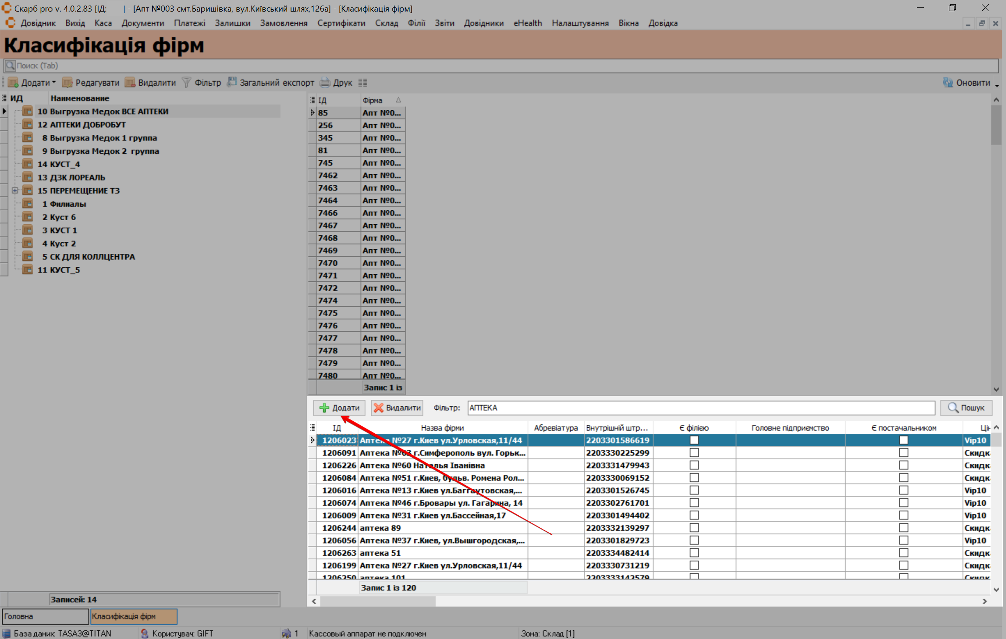Viewport: 1006px width, 639px height.
Task: Toggle Є філією checkbox for аптека 89
Action: click(694, 528)
